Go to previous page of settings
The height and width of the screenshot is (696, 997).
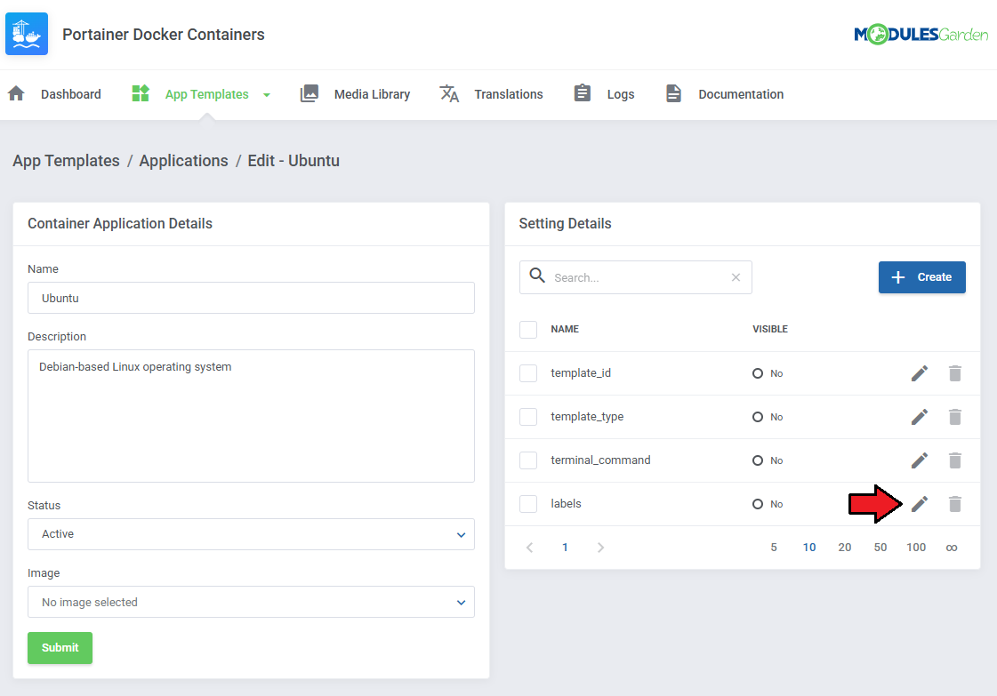pos(530,548)
